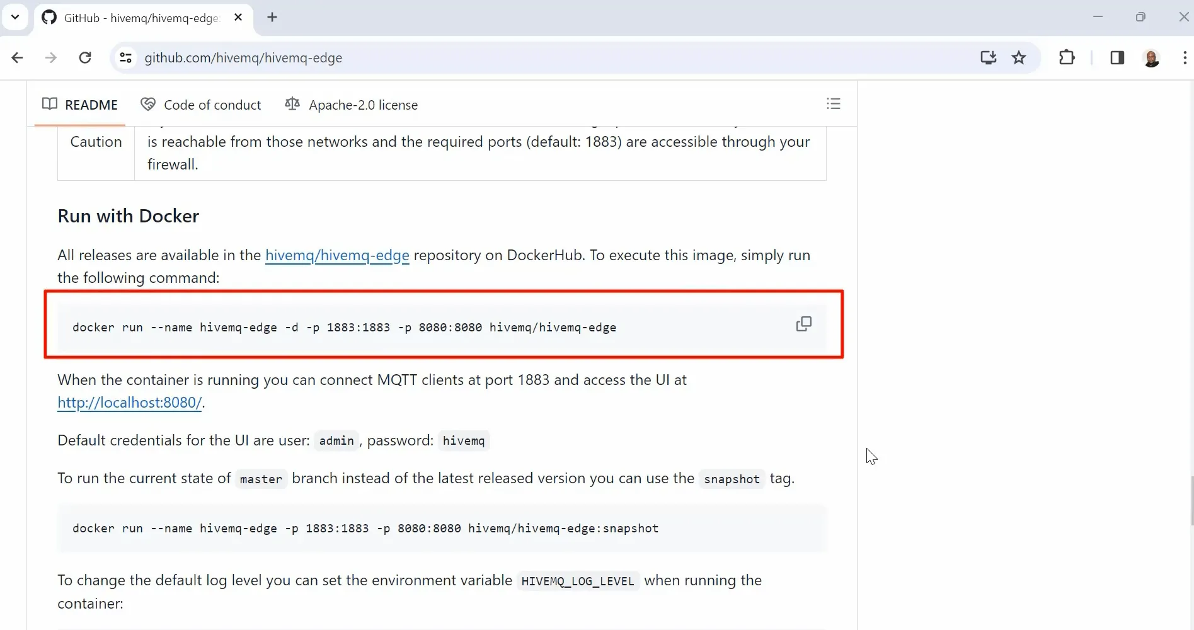Click the book icon beside README
1194x630 pixels.
coord(50,104)
